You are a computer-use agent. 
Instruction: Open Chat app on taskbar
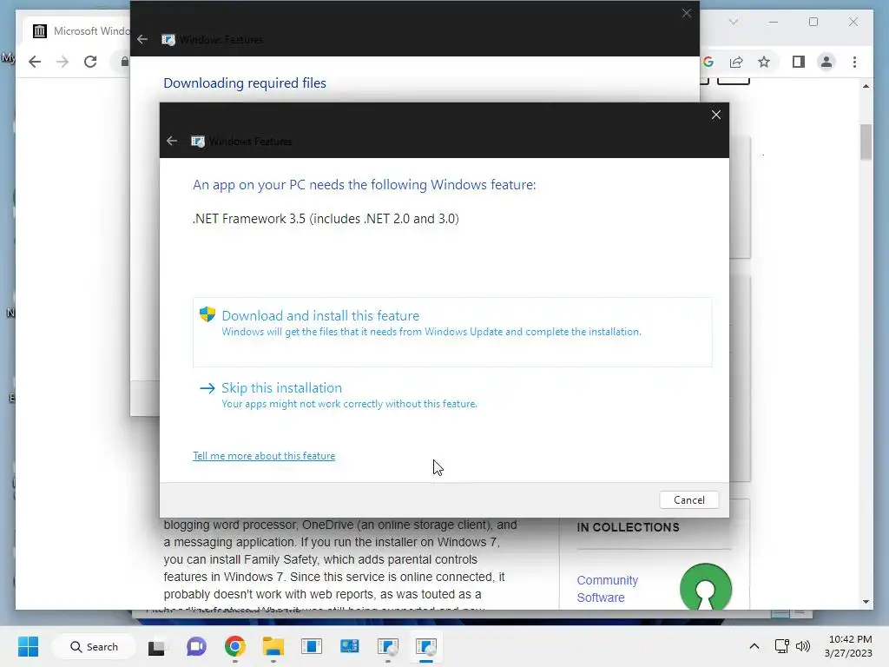[196, 646]
